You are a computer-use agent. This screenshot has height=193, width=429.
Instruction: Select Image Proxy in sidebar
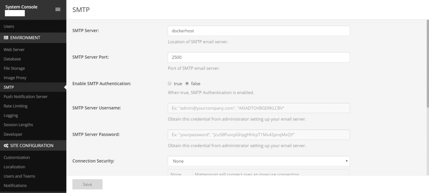click(x=15, y=78)
